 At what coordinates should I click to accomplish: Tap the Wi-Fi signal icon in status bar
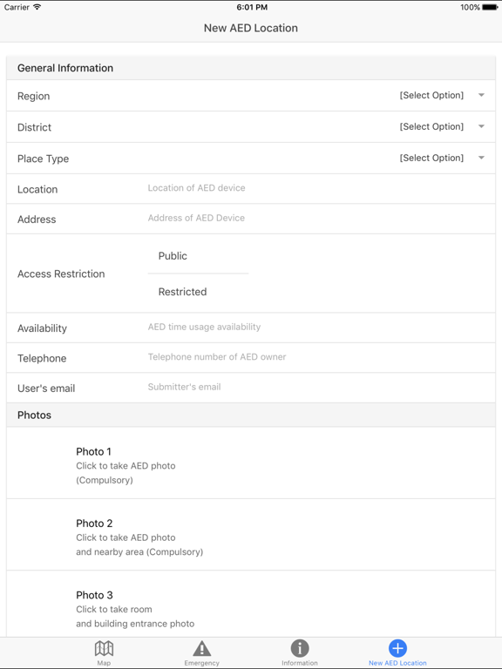coord(37,7)
